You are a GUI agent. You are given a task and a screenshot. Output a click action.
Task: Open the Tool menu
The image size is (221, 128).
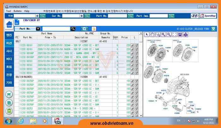9,11
